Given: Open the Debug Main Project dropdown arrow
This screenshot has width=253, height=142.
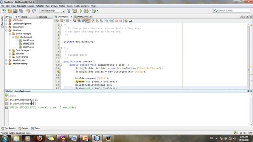Looking at the screenshot, I should tap(90, 11).
